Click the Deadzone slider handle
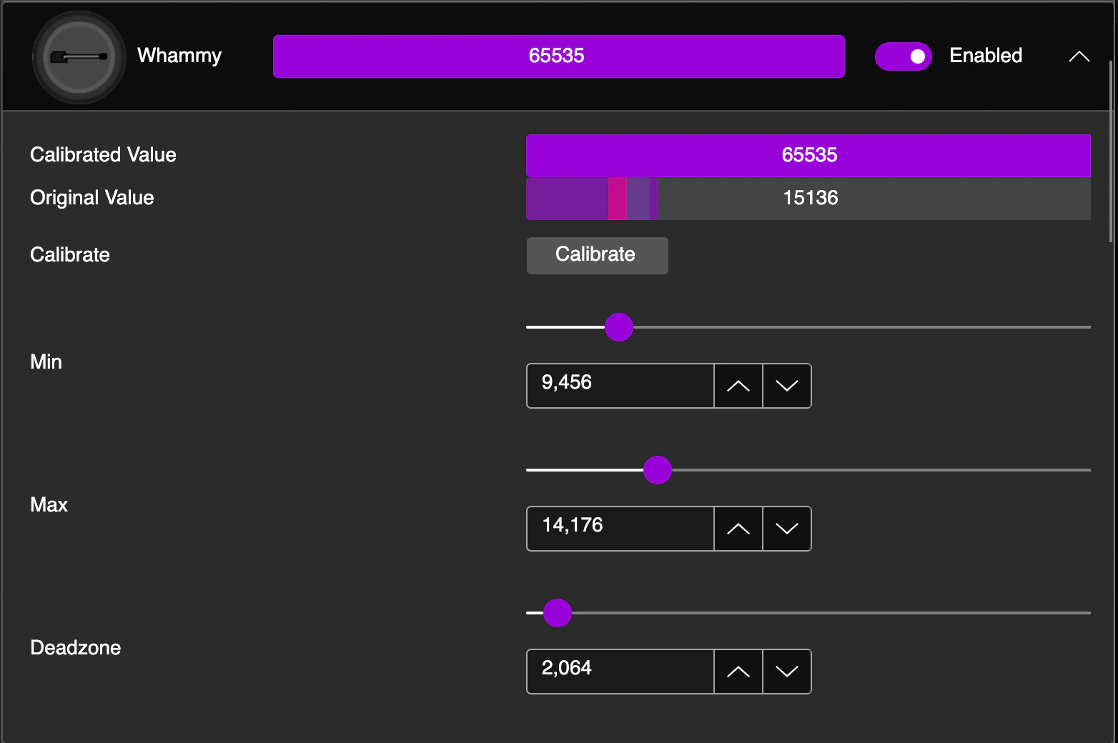The width and height of the screenshot is (1118, 743). 558,613
